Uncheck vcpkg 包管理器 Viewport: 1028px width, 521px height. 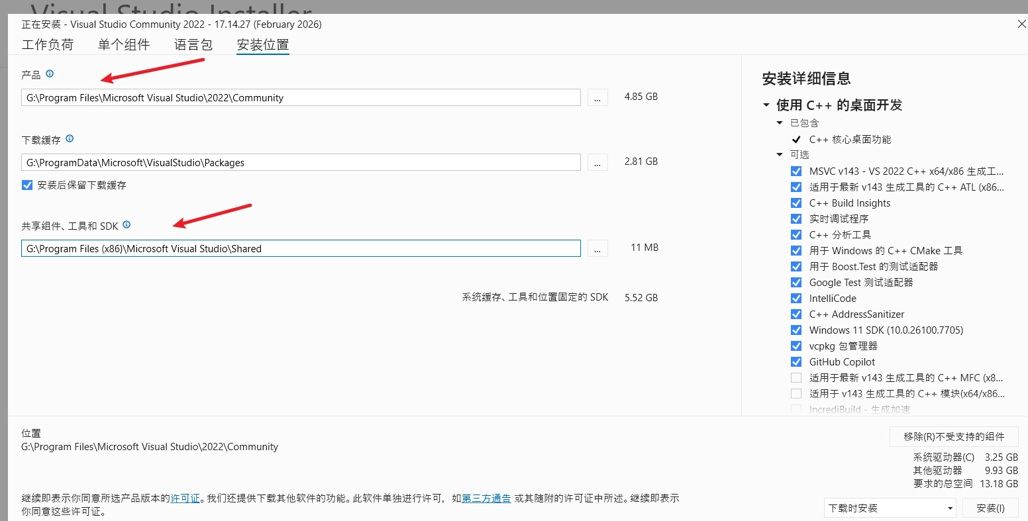796,346
